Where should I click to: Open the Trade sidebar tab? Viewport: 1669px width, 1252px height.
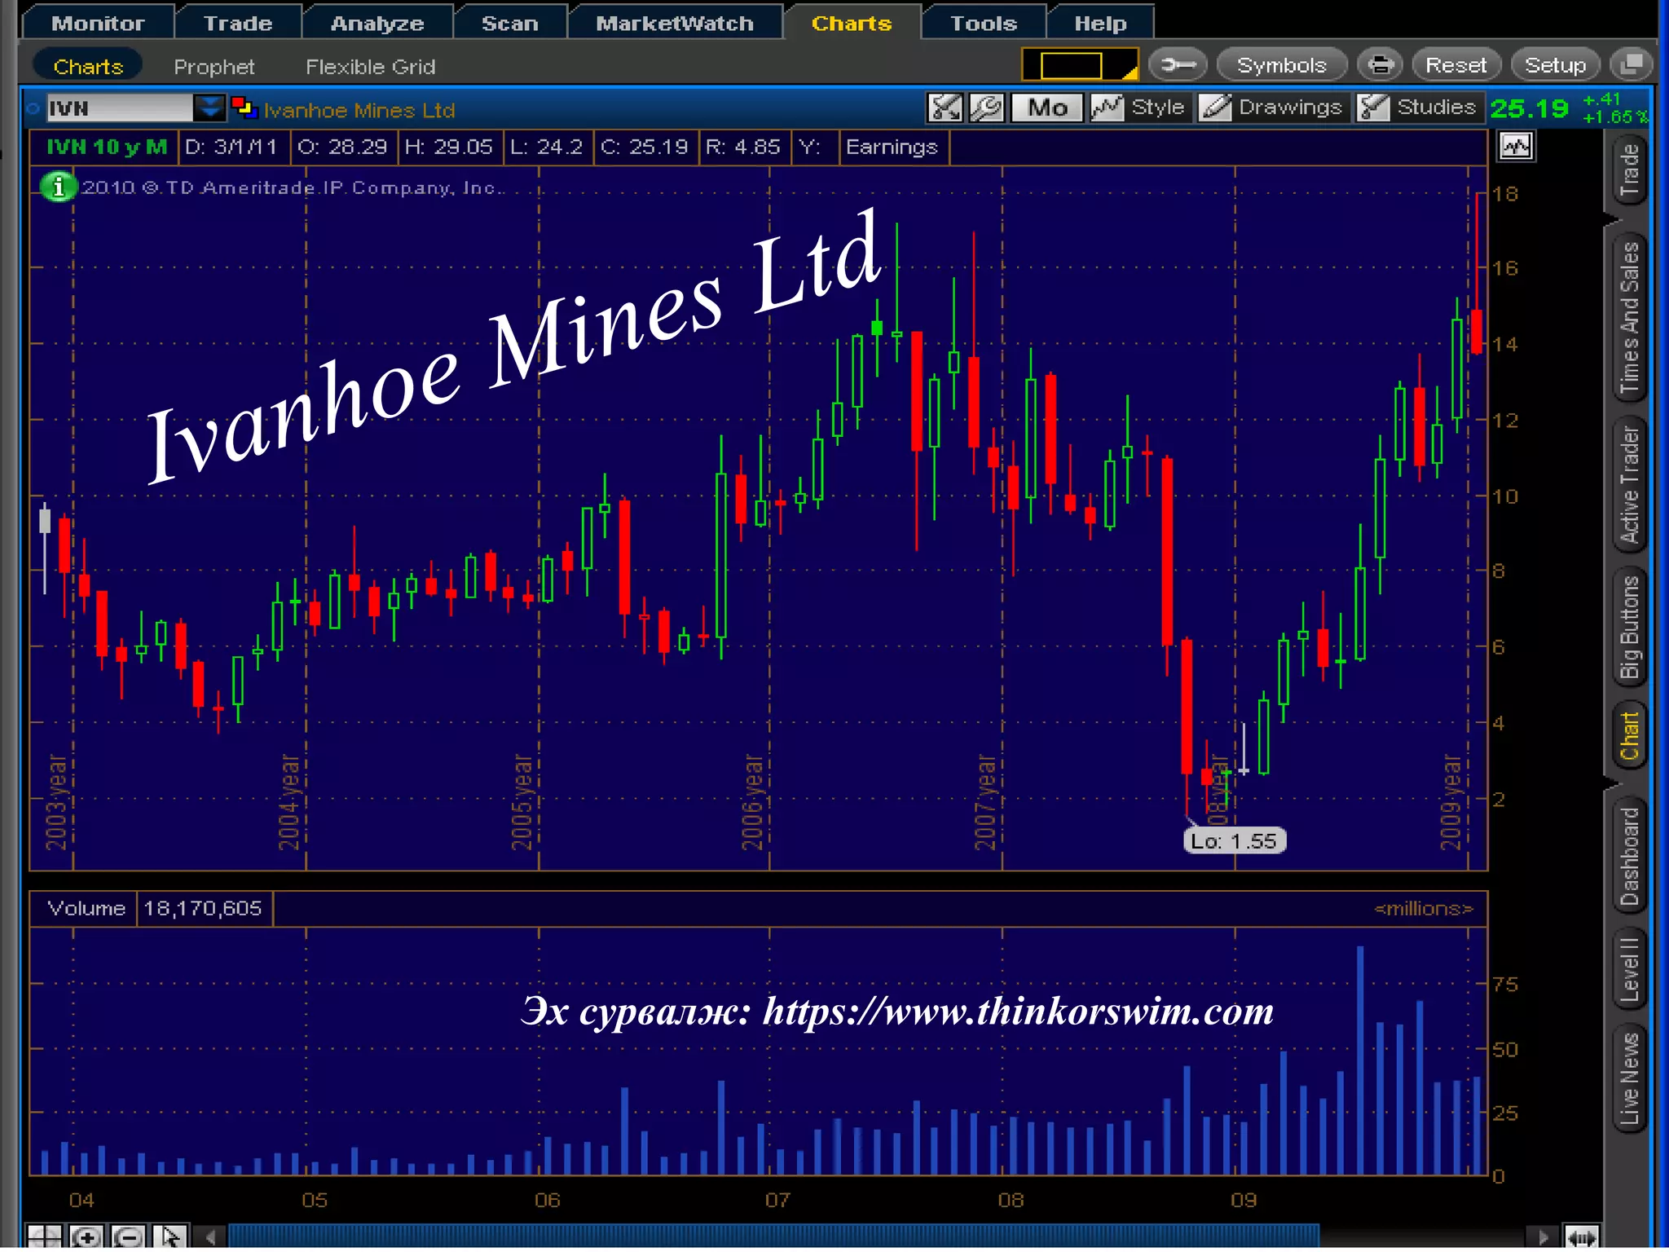pos(1629,170)
